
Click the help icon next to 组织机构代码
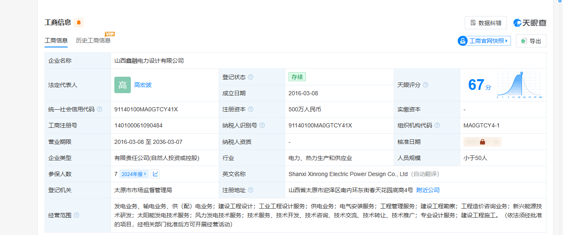437,125
